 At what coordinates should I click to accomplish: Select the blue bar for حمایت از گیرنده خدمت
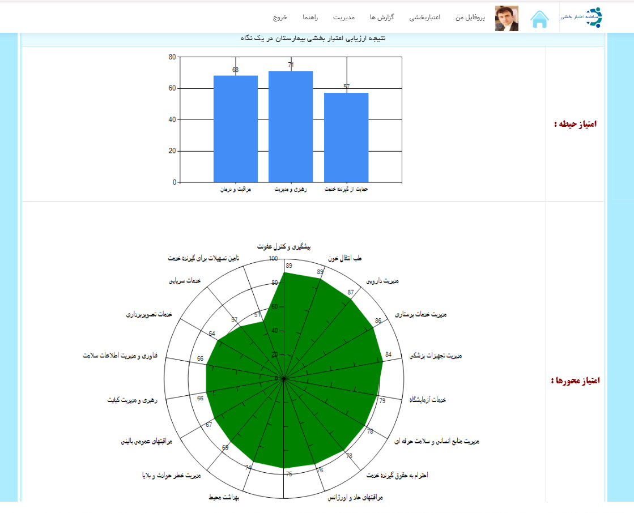click(346, 138)
